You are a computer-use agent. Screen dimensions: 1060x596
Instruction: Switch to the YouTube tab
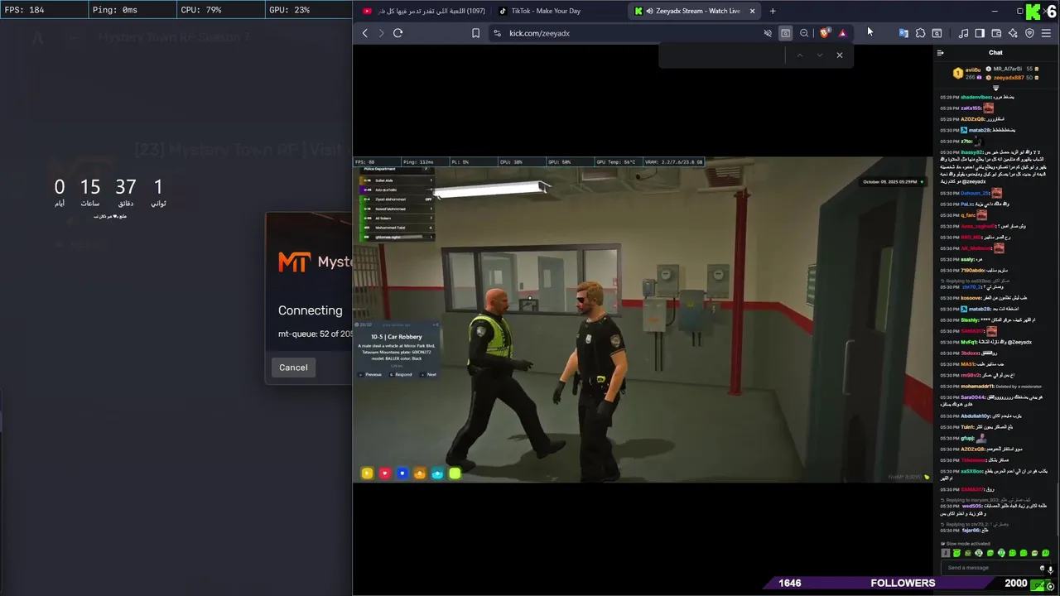tap(426, 11)
